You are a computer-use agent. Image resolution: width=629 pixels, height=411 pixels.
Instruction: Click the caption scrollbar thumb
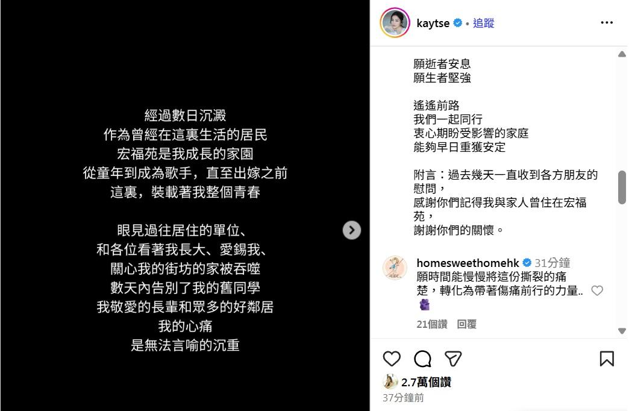point(622,187)
